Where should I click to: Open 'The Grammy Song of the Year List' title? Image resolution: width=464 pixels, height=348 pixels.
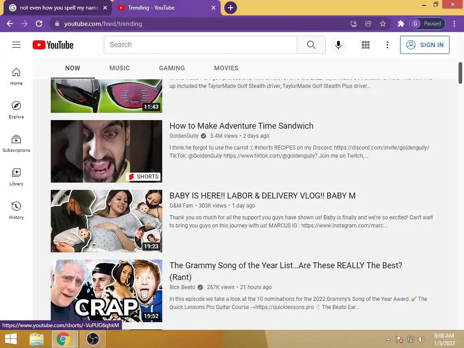pos(285,271)
